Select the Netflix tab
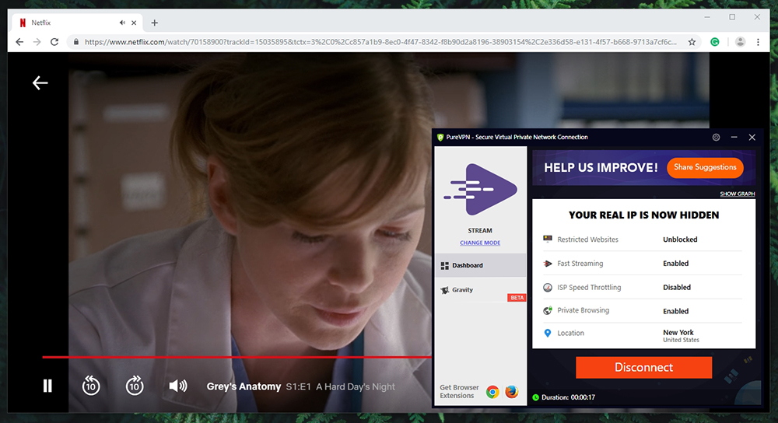This screenshot has width=778, height=423. pos(79,23)
